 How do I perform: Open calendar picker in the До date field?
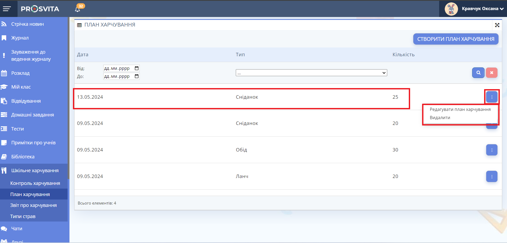(137, 76)
